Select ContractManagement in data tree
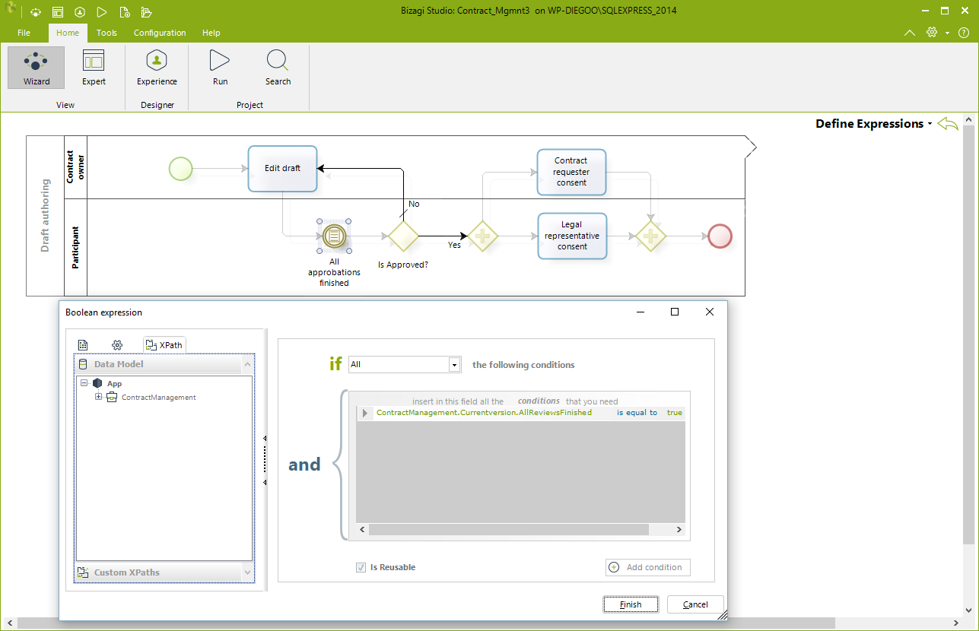This screenshot has height=631, width=979. point(159,398)
